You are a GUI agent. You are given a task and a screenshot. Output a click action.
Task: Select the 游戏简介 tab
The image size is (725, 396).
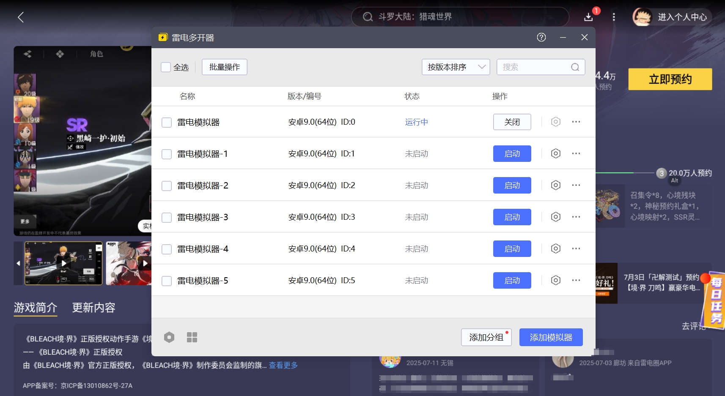(x=36, y=308)
